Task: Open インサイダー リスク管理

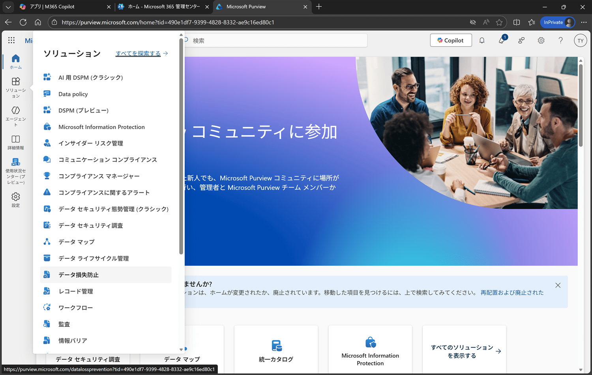Action: pos(106,143)
